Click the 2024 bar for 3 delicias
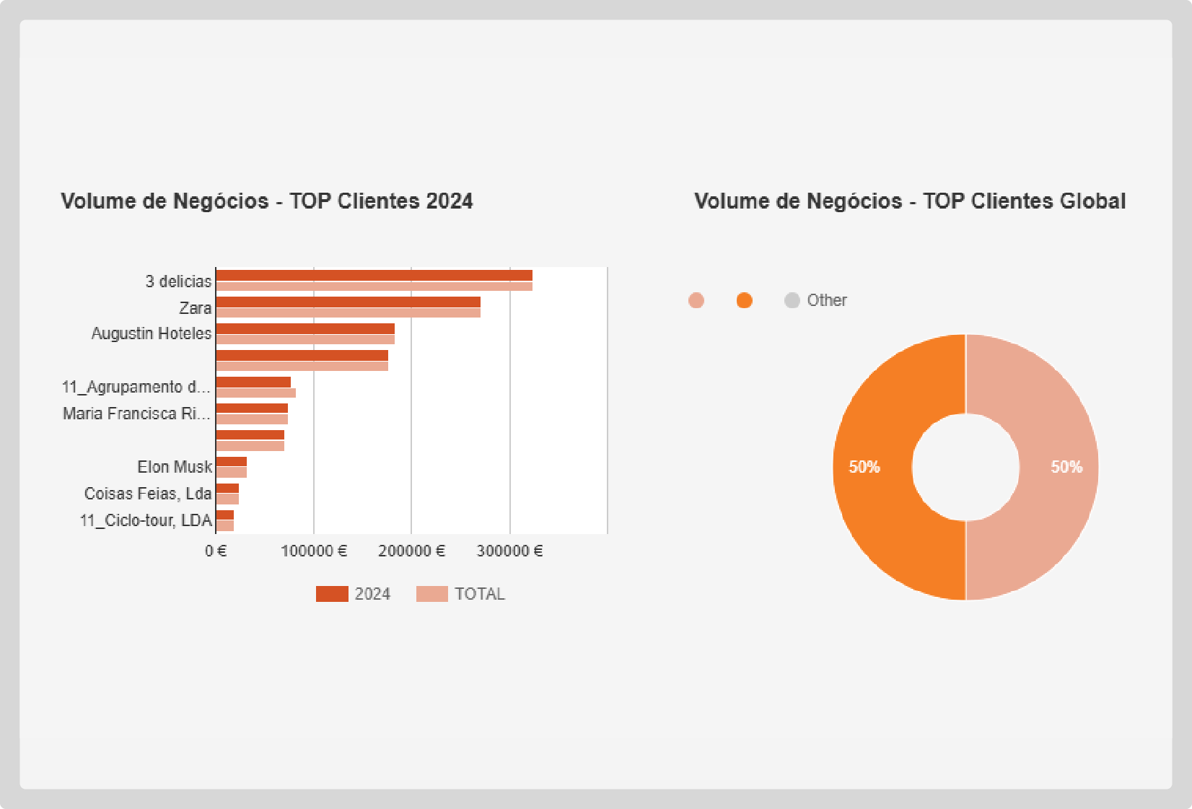The height and width of the screenshot is (809, 1192). coord(374,276)
